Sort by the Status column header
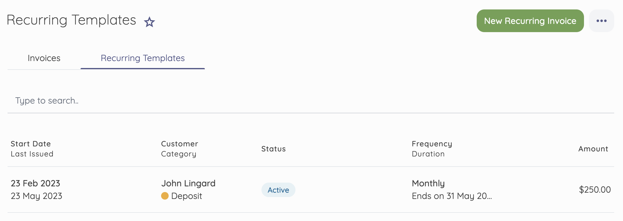This screenshot has width=623, height=221. click(273, 149)
